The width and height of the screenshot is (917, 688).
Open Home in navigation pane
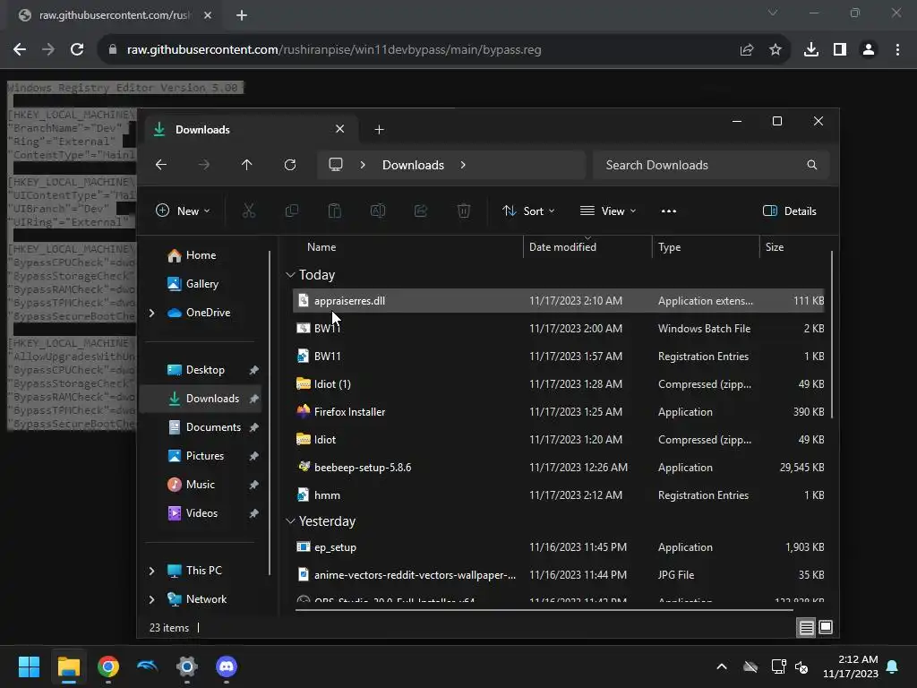[200, 255]
